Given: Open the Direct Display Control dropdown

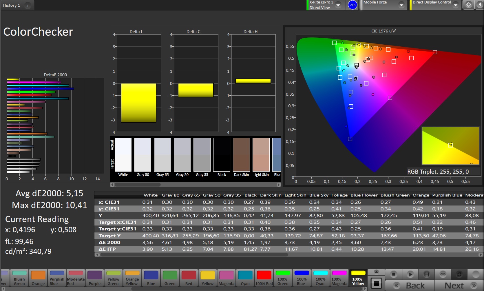Looking at the screenshot, I should click(456, 5).
